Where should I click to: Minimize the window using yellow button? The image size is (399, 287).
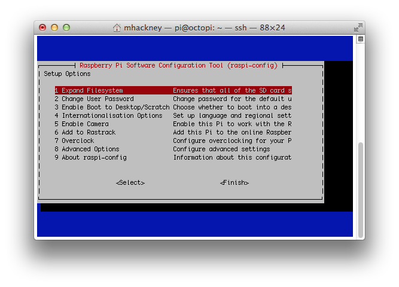click(54, 28)
